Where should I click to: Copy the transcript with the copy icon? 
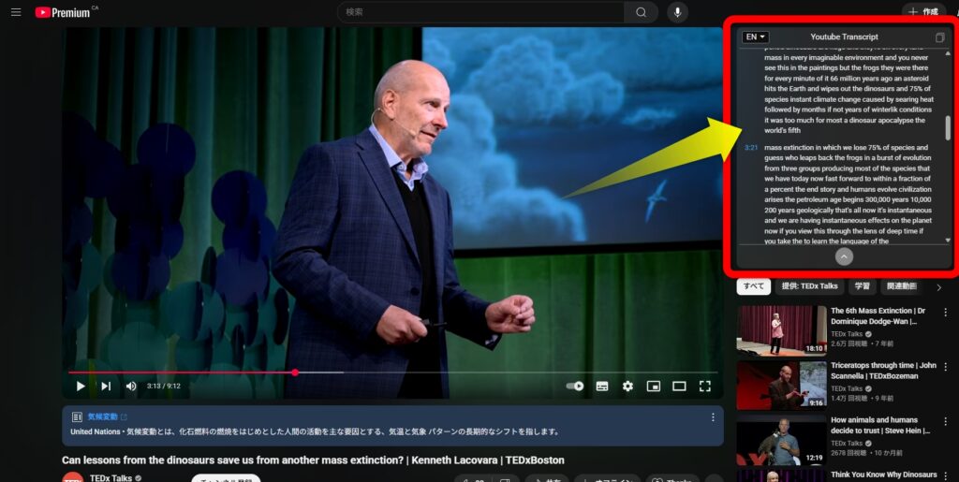(939, 37)
